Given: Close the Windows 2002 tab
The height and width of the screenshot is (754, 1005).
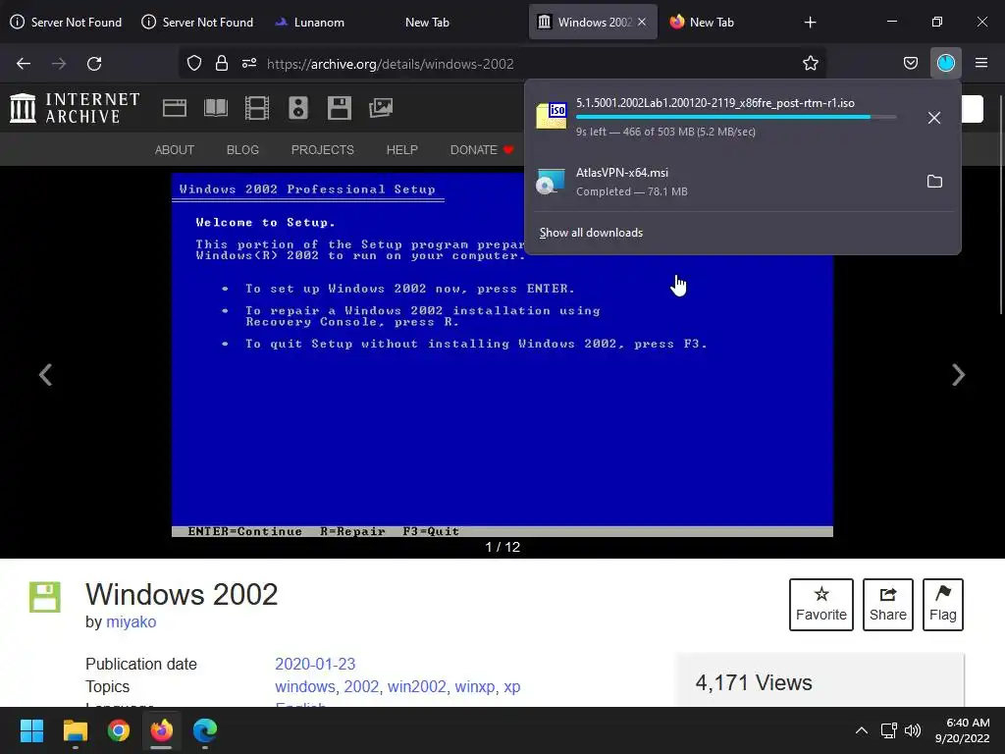Looking at the screenshot, I should [x=642, y=22].
